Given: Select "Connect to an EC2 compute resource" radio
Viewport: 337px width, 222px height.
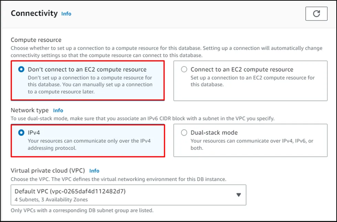Looking at the screenshot, I should (184, 69).
